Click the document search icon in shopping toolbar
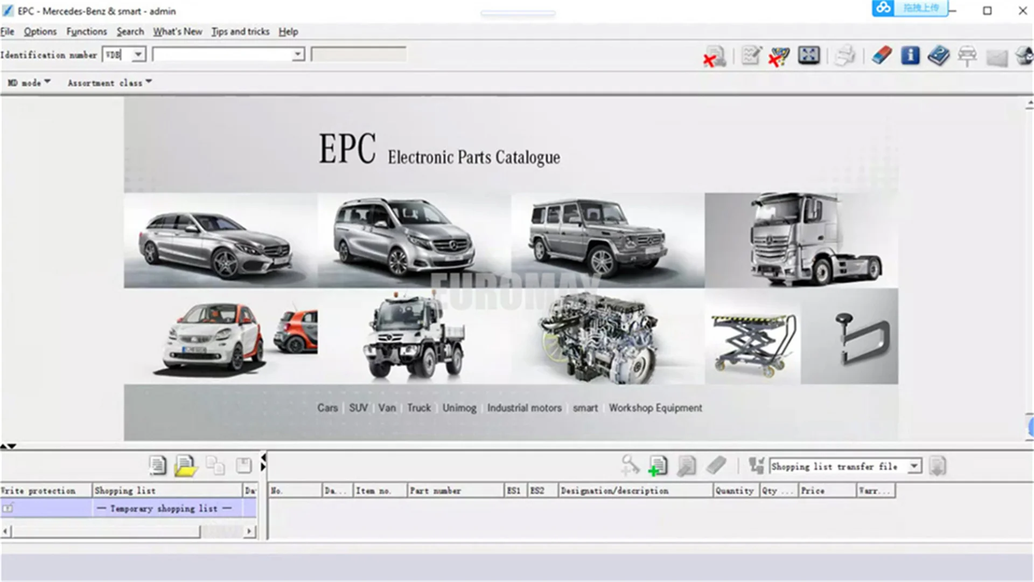This screenshot has height=582, width=1034. (x=686, y=466)
